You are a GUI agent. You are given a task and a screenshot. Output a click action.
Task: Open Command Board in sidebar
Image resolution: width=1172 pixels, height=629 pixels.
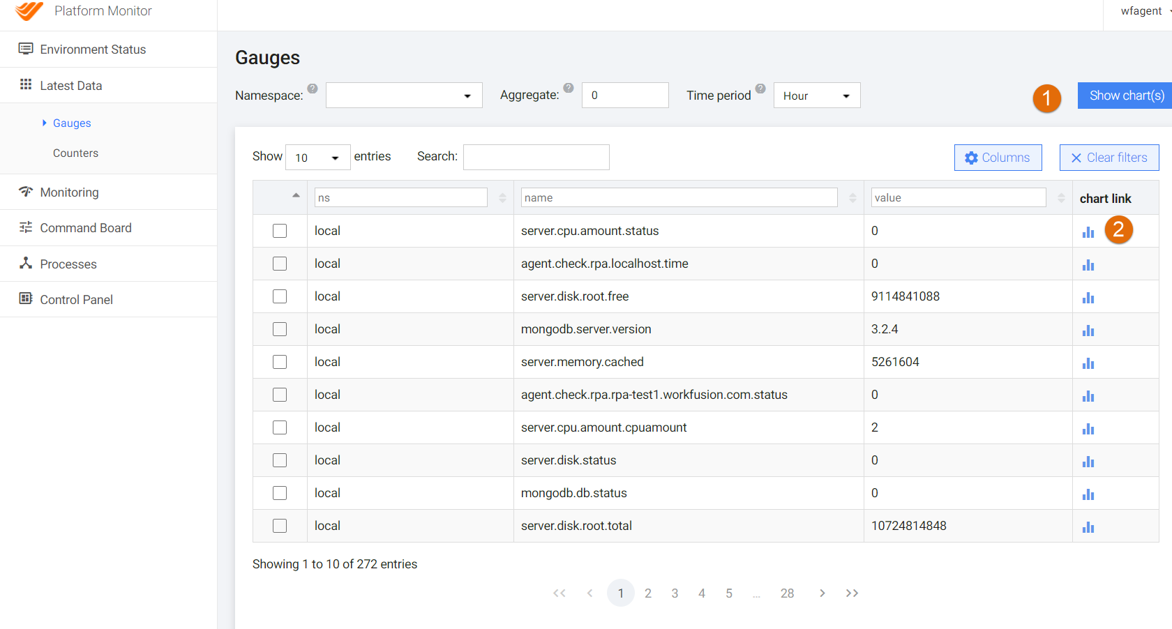coord(108,227)
